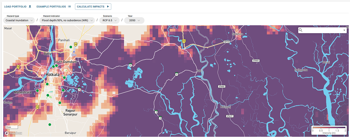Click the highway 12 shield near Panihati

[x=75, y=44]
